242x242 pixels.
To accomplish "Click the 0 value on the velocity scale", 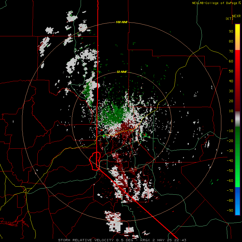I will (232, 121).
